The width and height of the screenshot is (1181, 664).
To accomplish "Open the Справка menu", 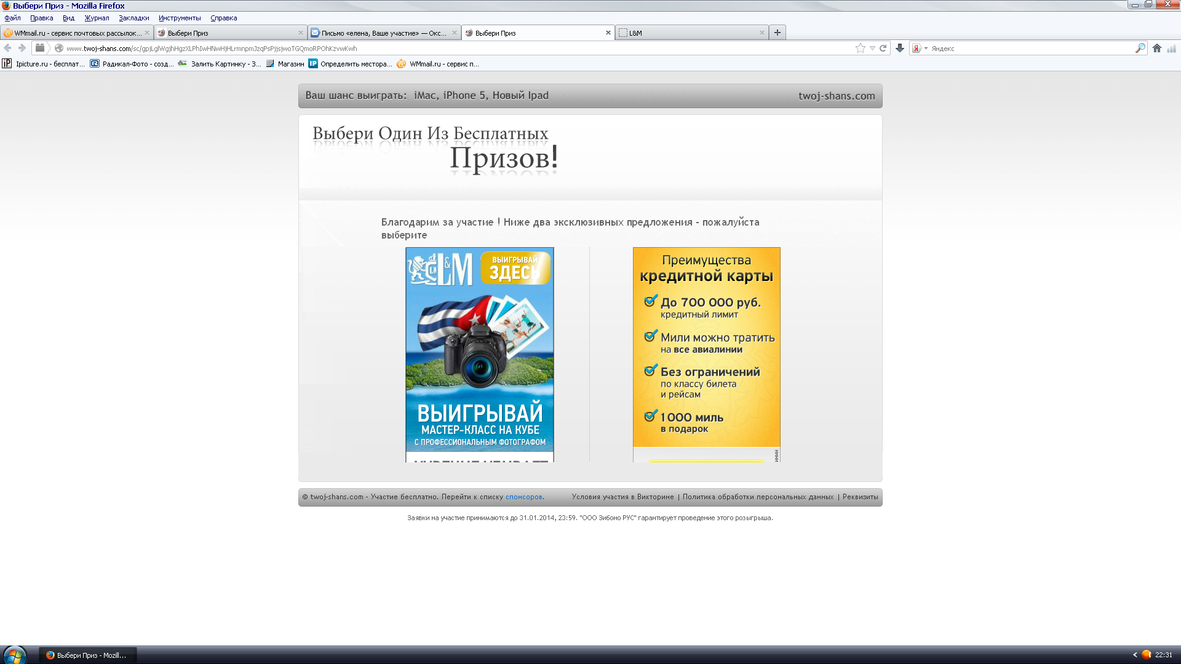I will (224, 18).
